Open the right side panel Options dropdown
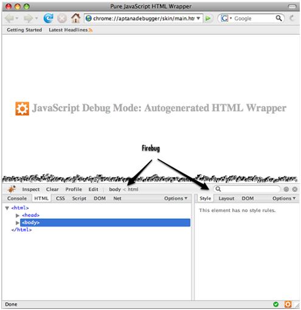Viewport: 301px width, 310px height. [284, 199]
